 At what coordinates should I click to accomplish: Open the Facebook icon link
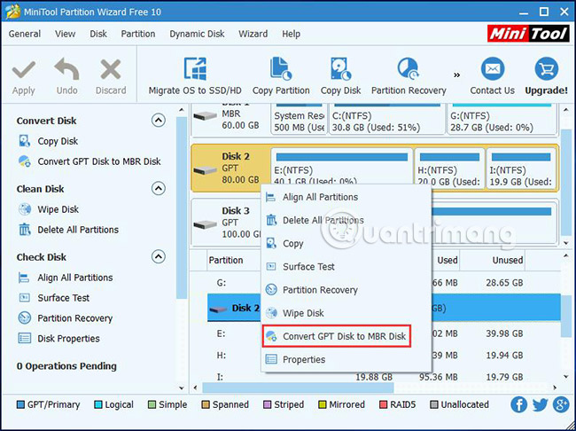click(x=518, y=405)
